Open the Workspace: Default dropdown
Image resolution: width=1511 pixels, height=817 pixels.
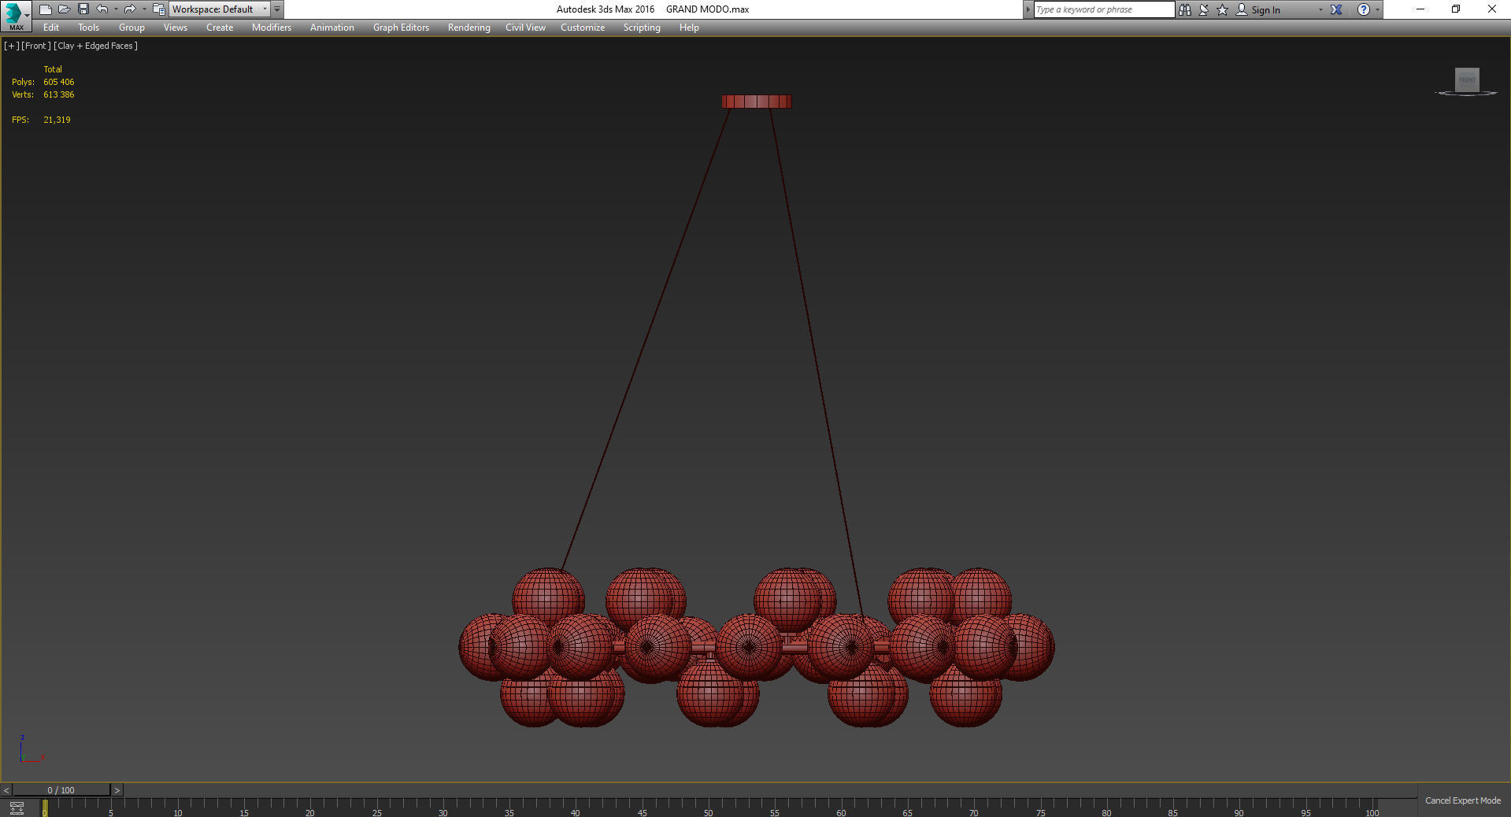pyautogui.click(x=220, y=9)
